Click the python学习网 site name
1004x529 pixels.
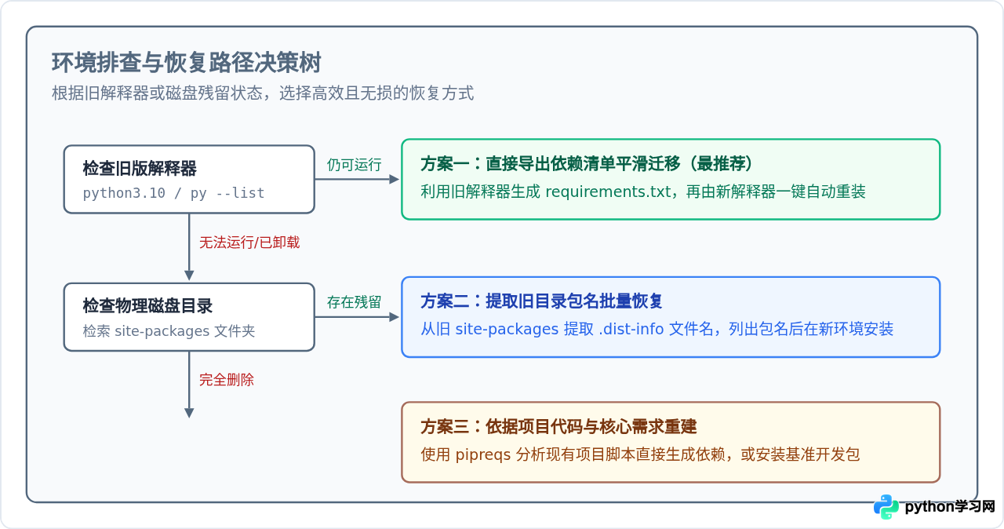click(x=950, y=507)
